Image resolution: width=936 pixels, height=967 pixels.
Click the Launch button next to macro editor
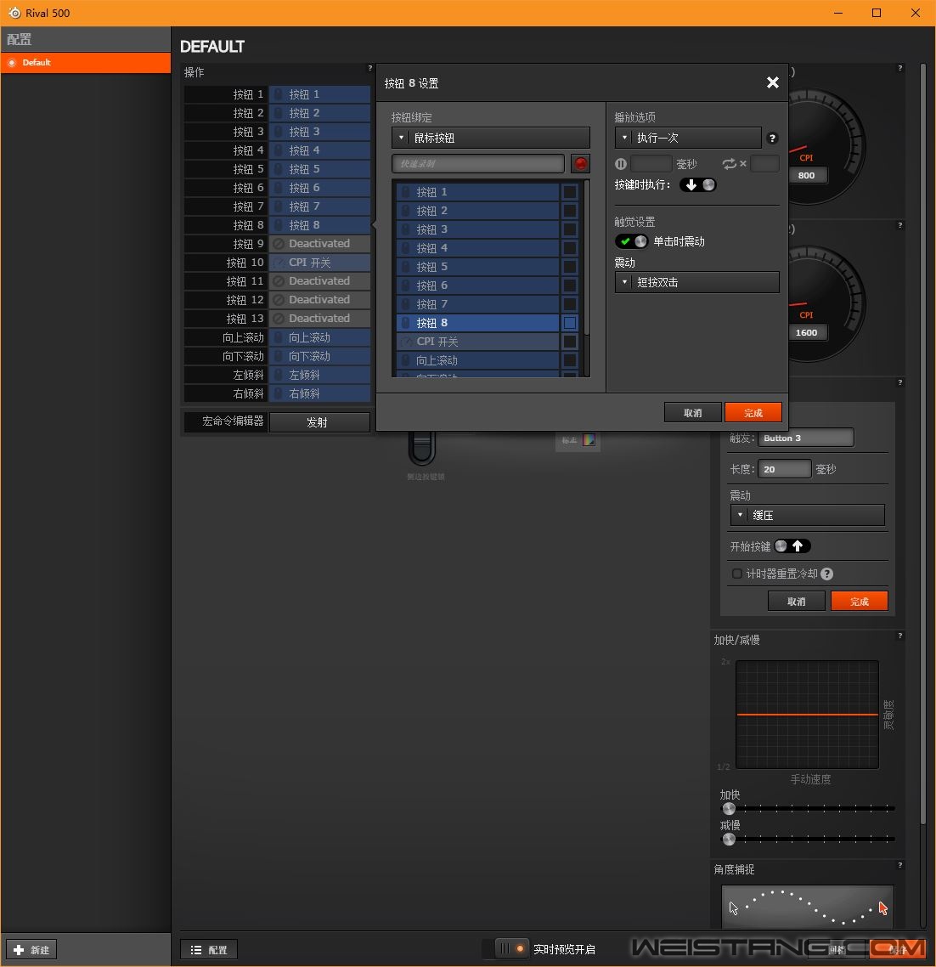pyautogui.click(x=319, y=422)
